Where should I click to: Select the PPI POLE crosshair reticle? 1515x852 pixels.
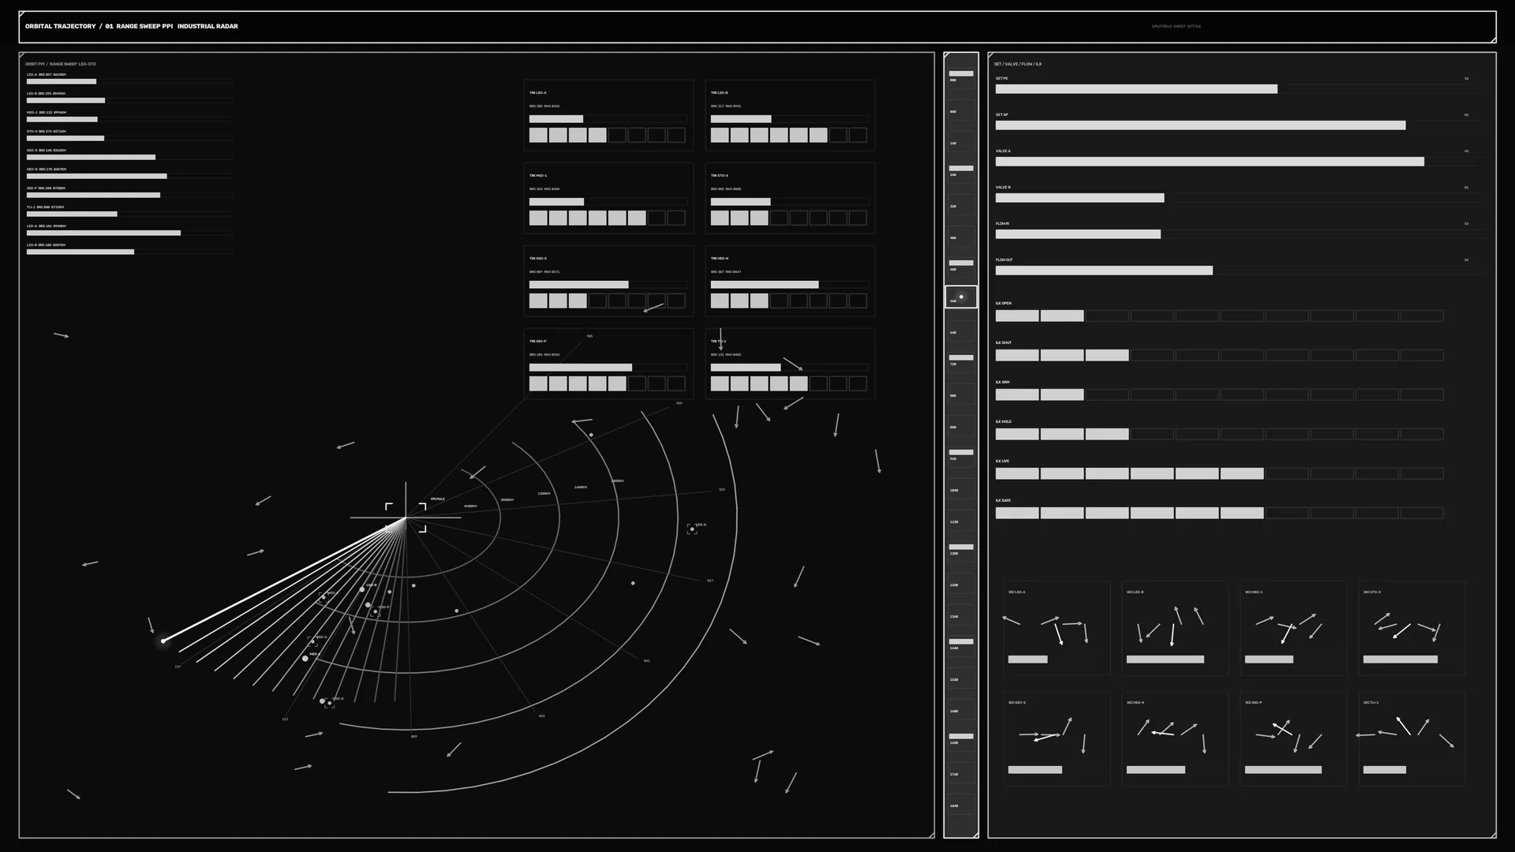[x=406, y=518]
